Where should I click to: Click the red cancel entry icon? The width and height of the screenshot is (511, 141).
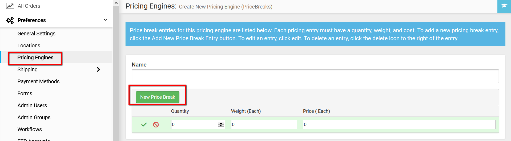[156, 125]
